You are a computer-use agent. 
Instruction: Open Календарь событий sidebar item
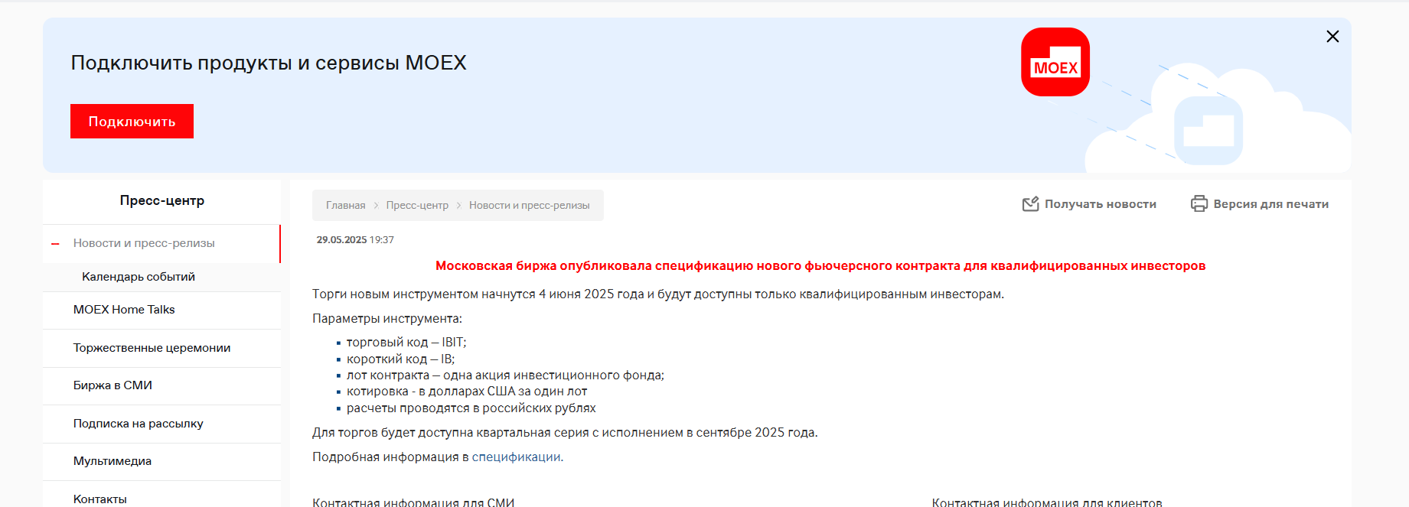[139, 277]
